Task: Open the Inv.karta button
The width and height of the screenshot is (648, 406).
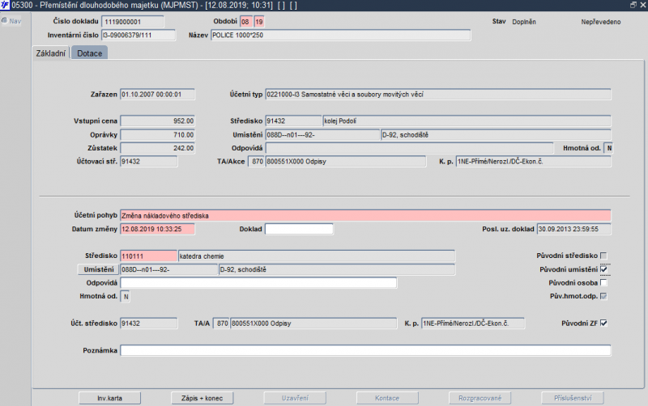Action: [109, 398]
